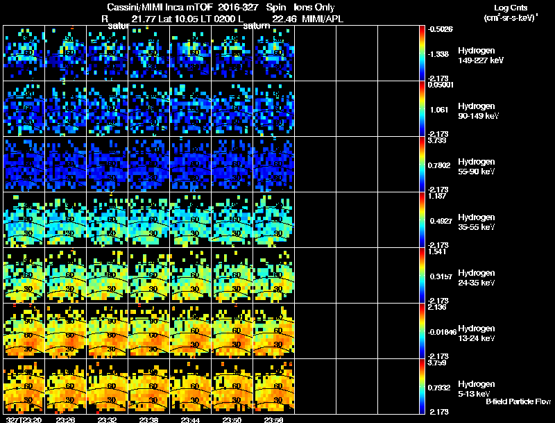Open the 149-227 keV image at 23:32

point(107,53)
